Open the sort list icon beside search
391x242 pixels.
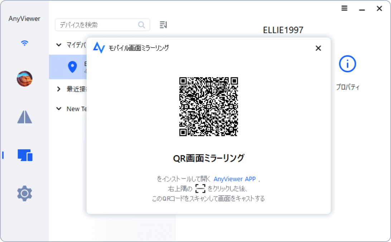tap(163, 25)
